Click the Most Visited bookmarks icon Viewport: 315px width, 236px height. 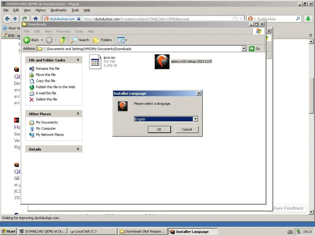point(5,28)
